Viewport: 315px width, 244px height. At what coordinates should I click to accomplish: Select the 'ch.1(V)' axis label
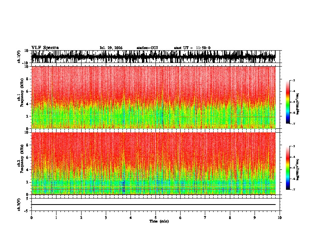pos(19,57)
